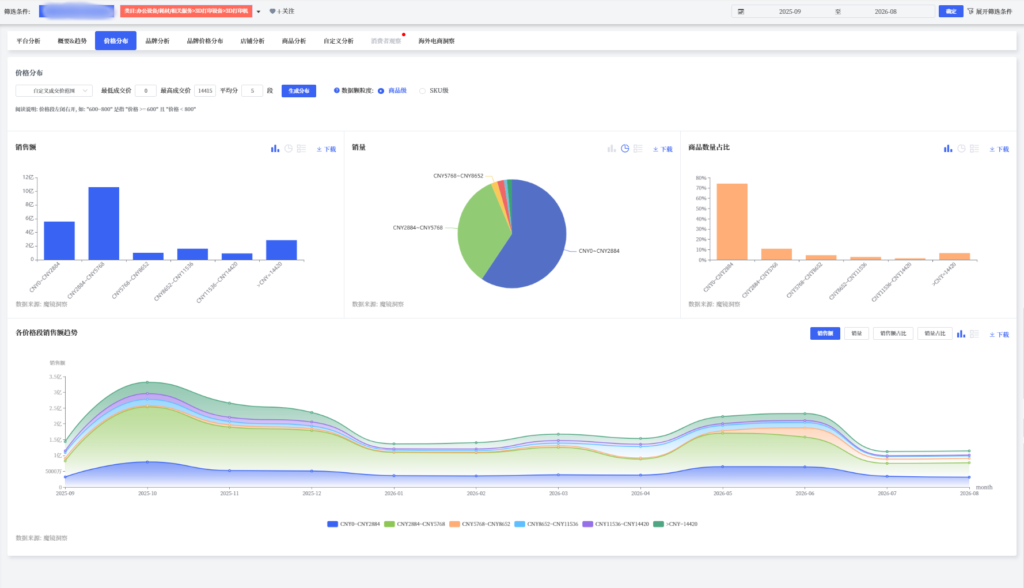Select the SKU级 radio option
The width and height of the screenshot is (1024, 588).
pyautogui.click(x=422, y=91)
